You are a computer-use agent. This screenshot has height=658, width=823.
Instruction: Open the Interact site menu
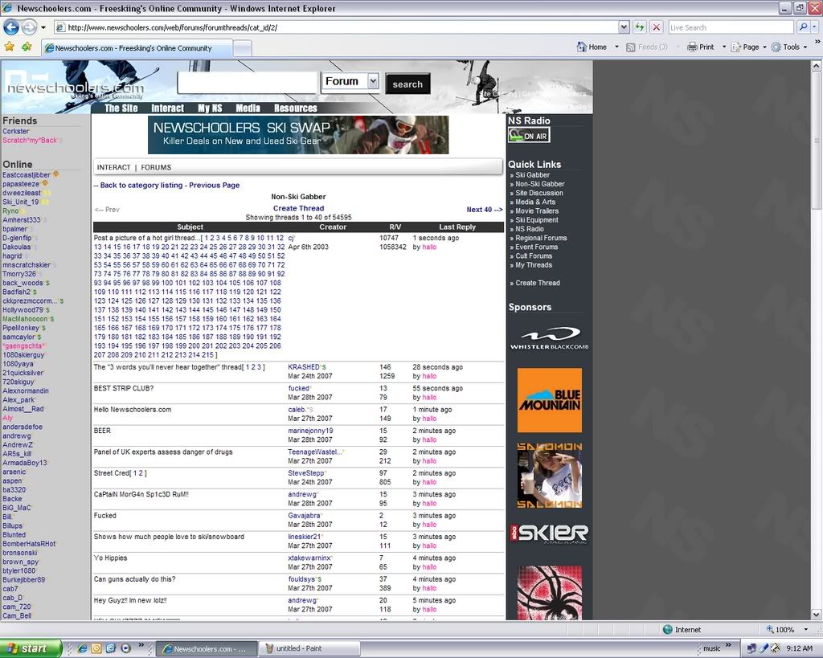[x=167, y=108]
